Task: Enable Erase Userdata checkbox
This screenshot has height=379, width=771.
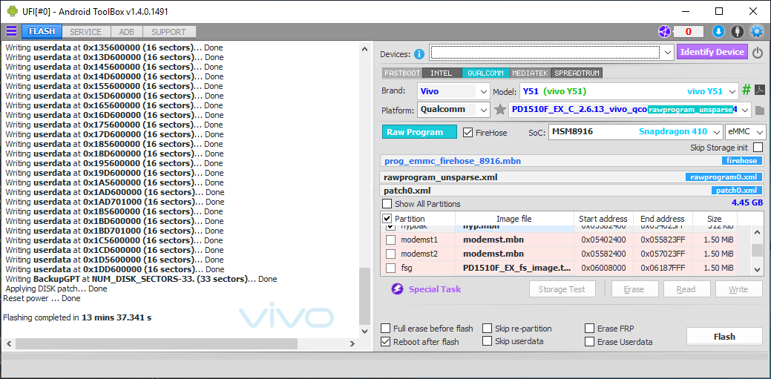Action: pyautogui.click(x=589, y=342)
